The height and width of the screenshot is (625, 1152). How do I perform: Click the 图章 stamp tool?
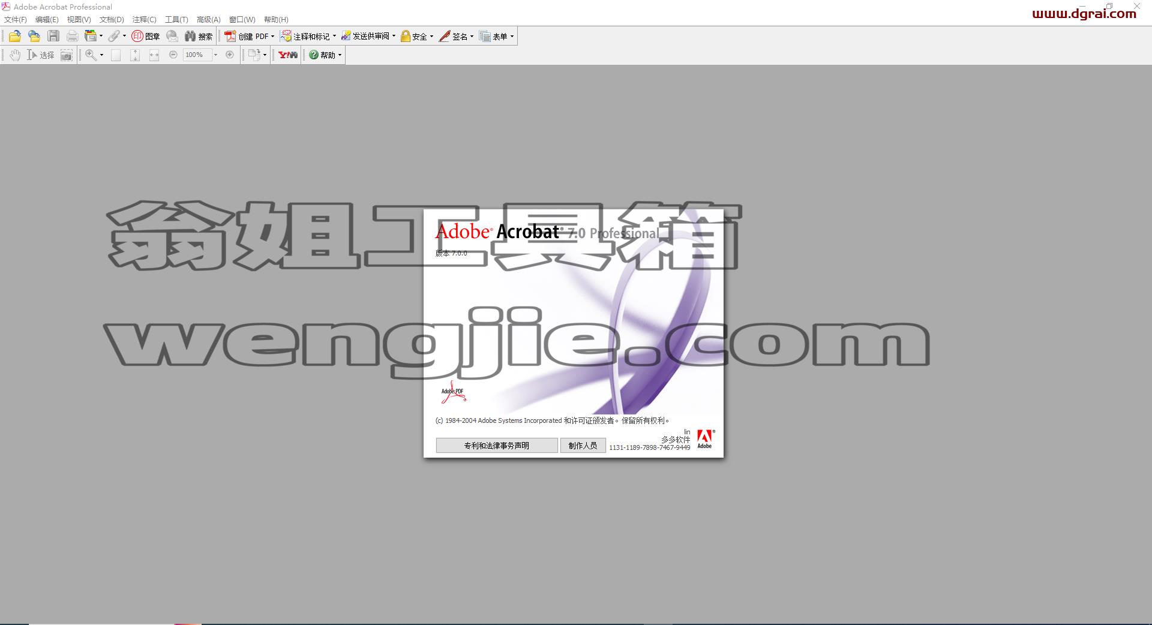pos(146,37)
